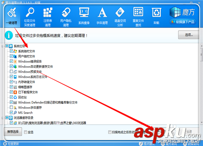Open 重复文件查找 duplicate file finder
The image size is (203, 146).
[138, 17]
